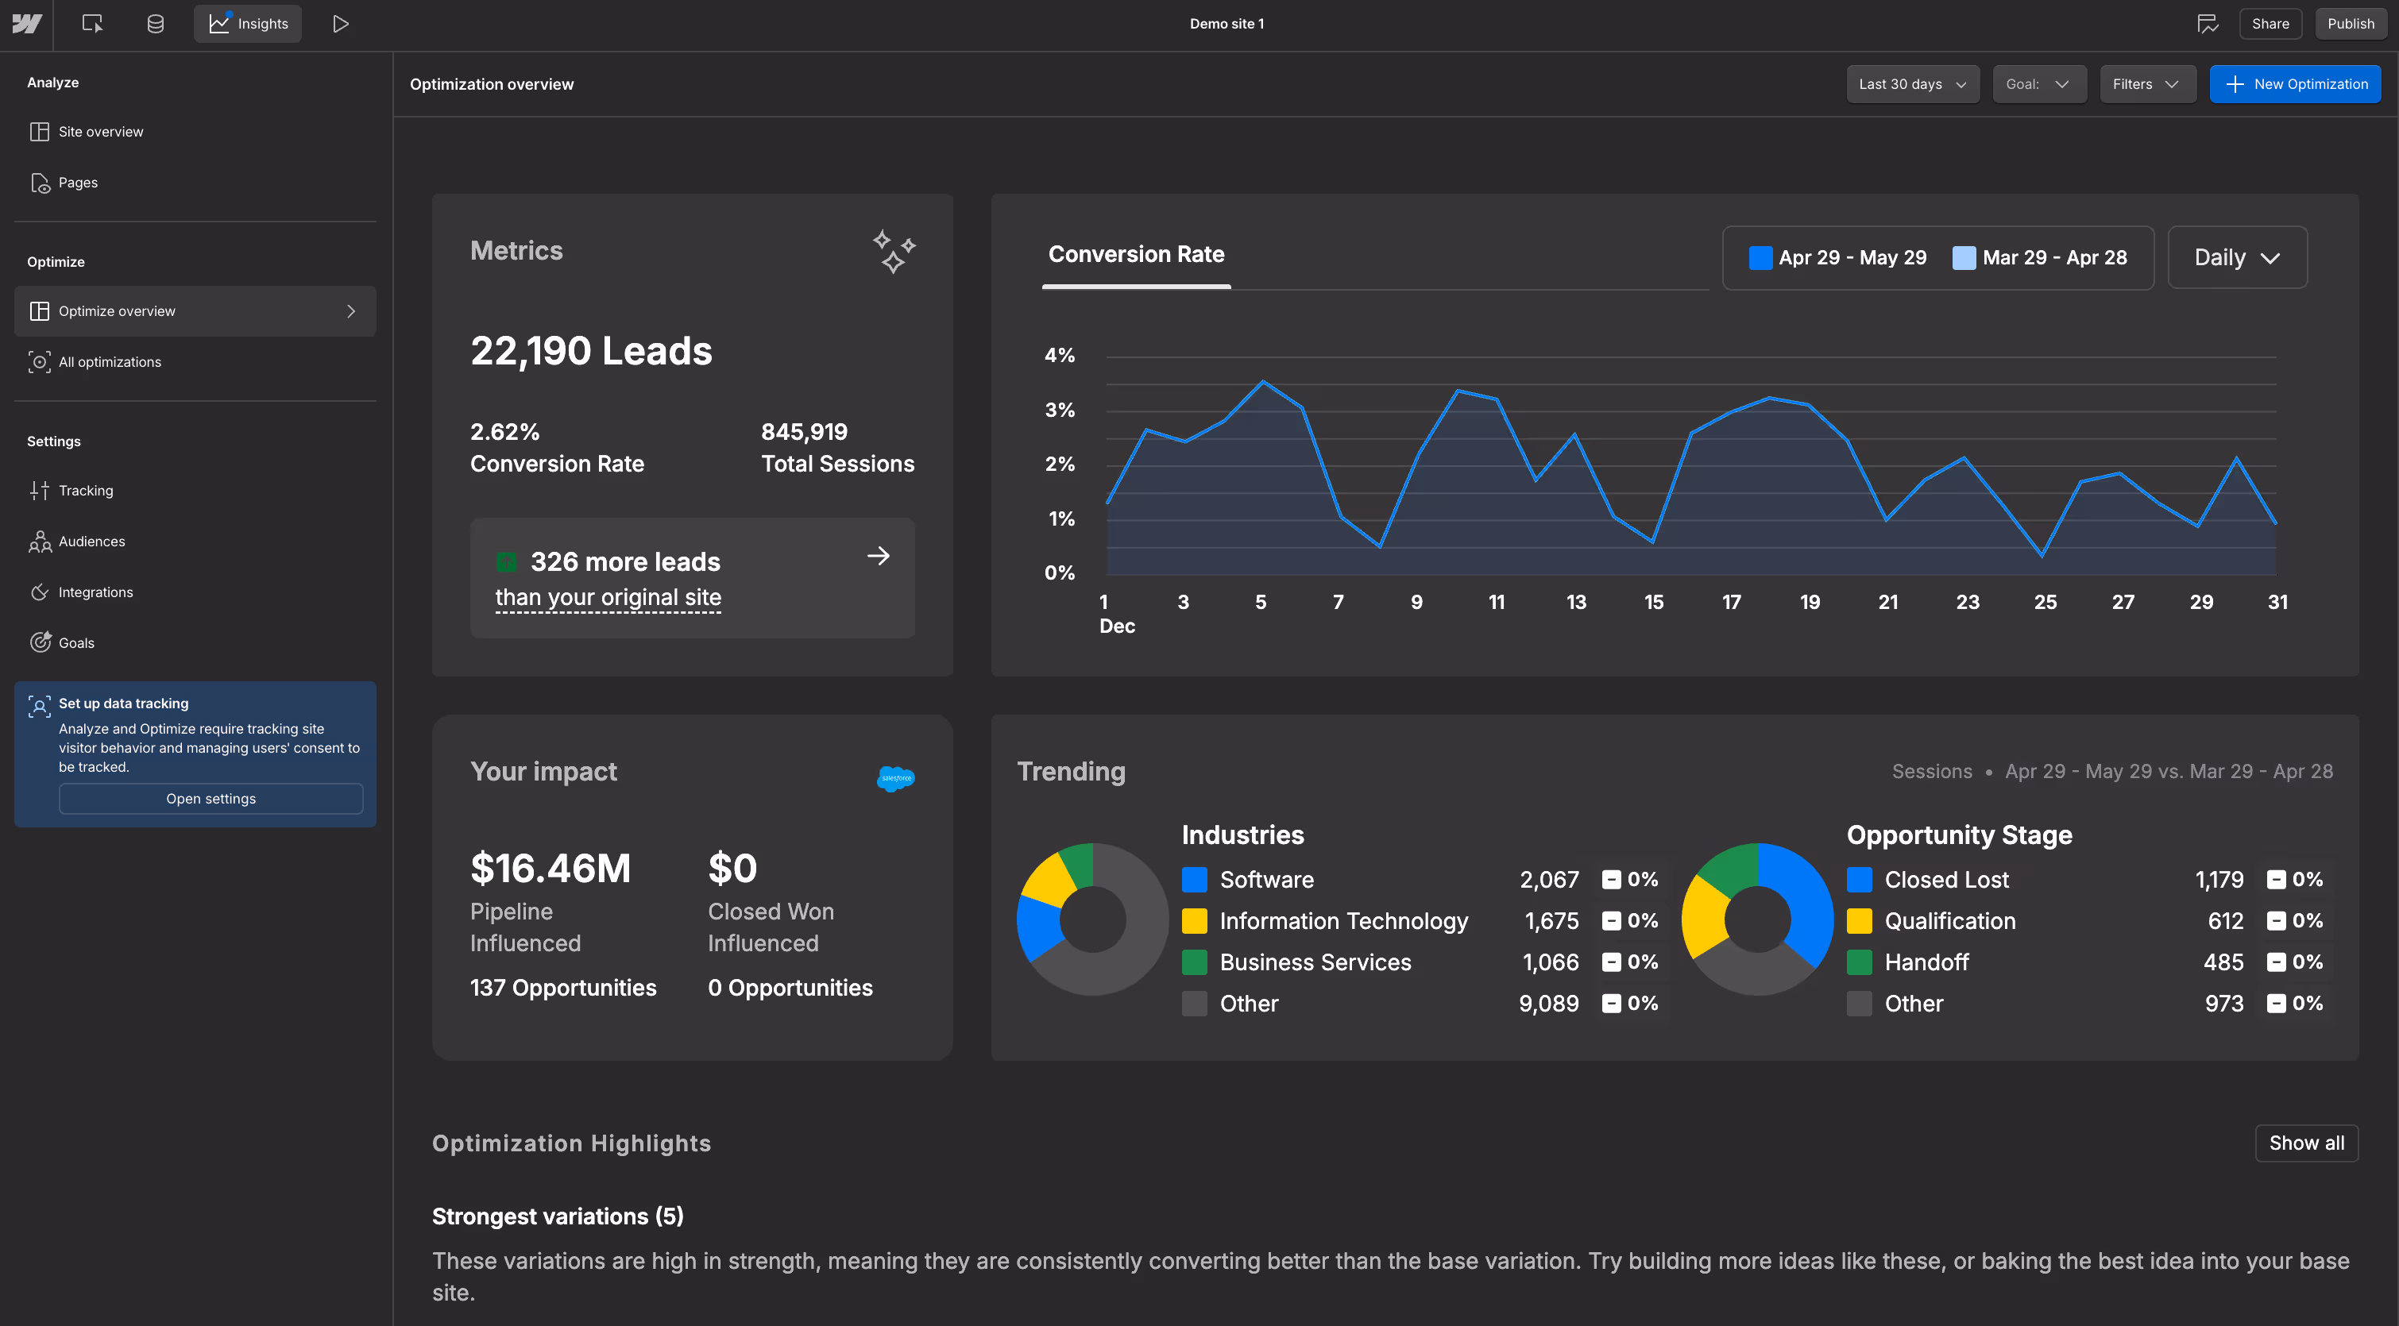Click the AI sparkle icon in Metrics

[x=893, y=252]
